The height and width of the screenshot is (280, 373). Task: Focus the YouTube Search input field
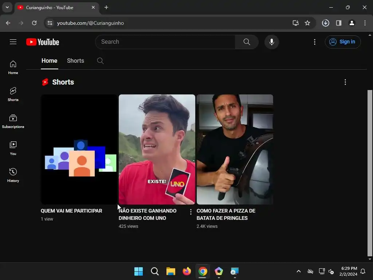click(165, 42)
